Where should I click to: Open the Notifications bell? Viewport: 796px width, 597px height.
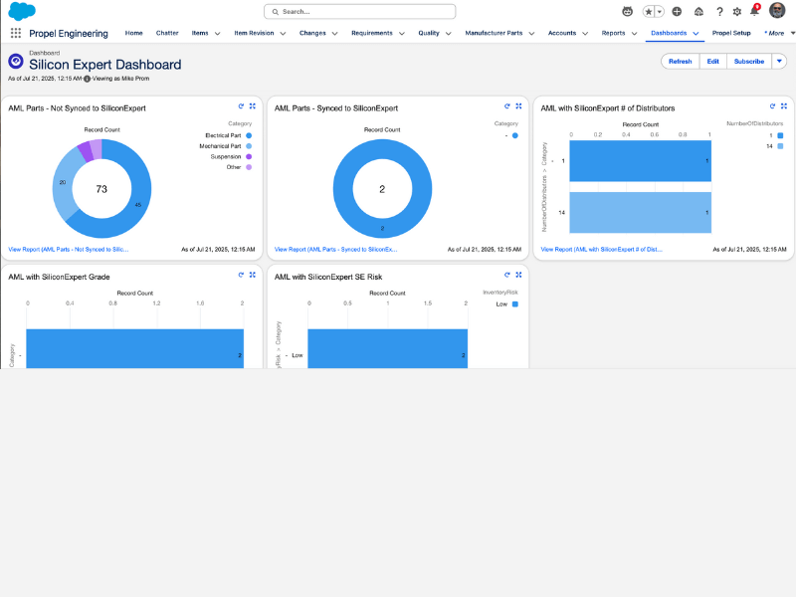pos(754,11)
